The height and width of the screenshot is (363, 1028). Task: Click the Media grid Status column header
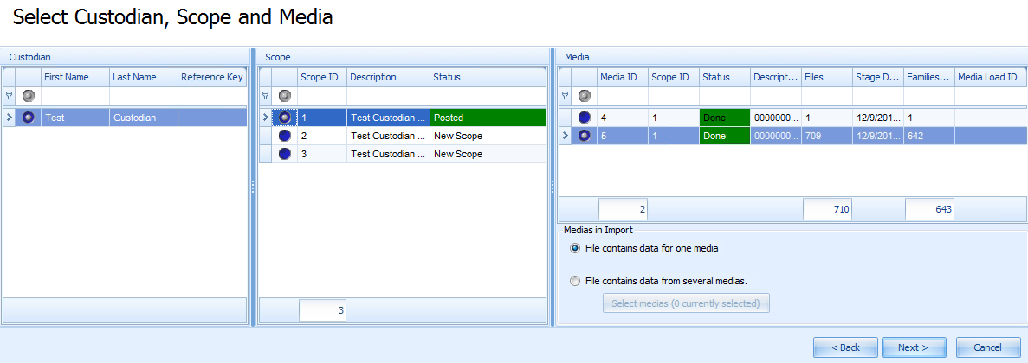725,77
